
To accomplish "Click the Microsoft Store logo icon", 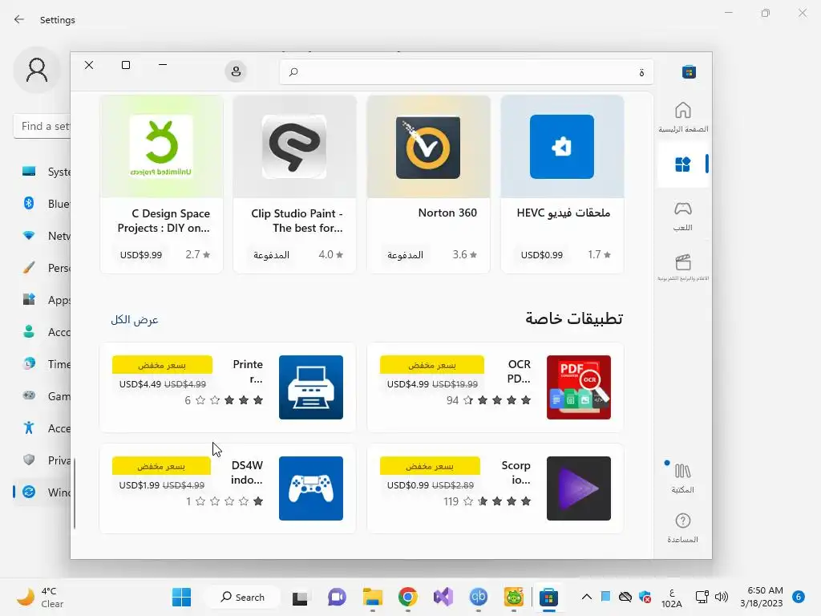I will tap(689, 71).
